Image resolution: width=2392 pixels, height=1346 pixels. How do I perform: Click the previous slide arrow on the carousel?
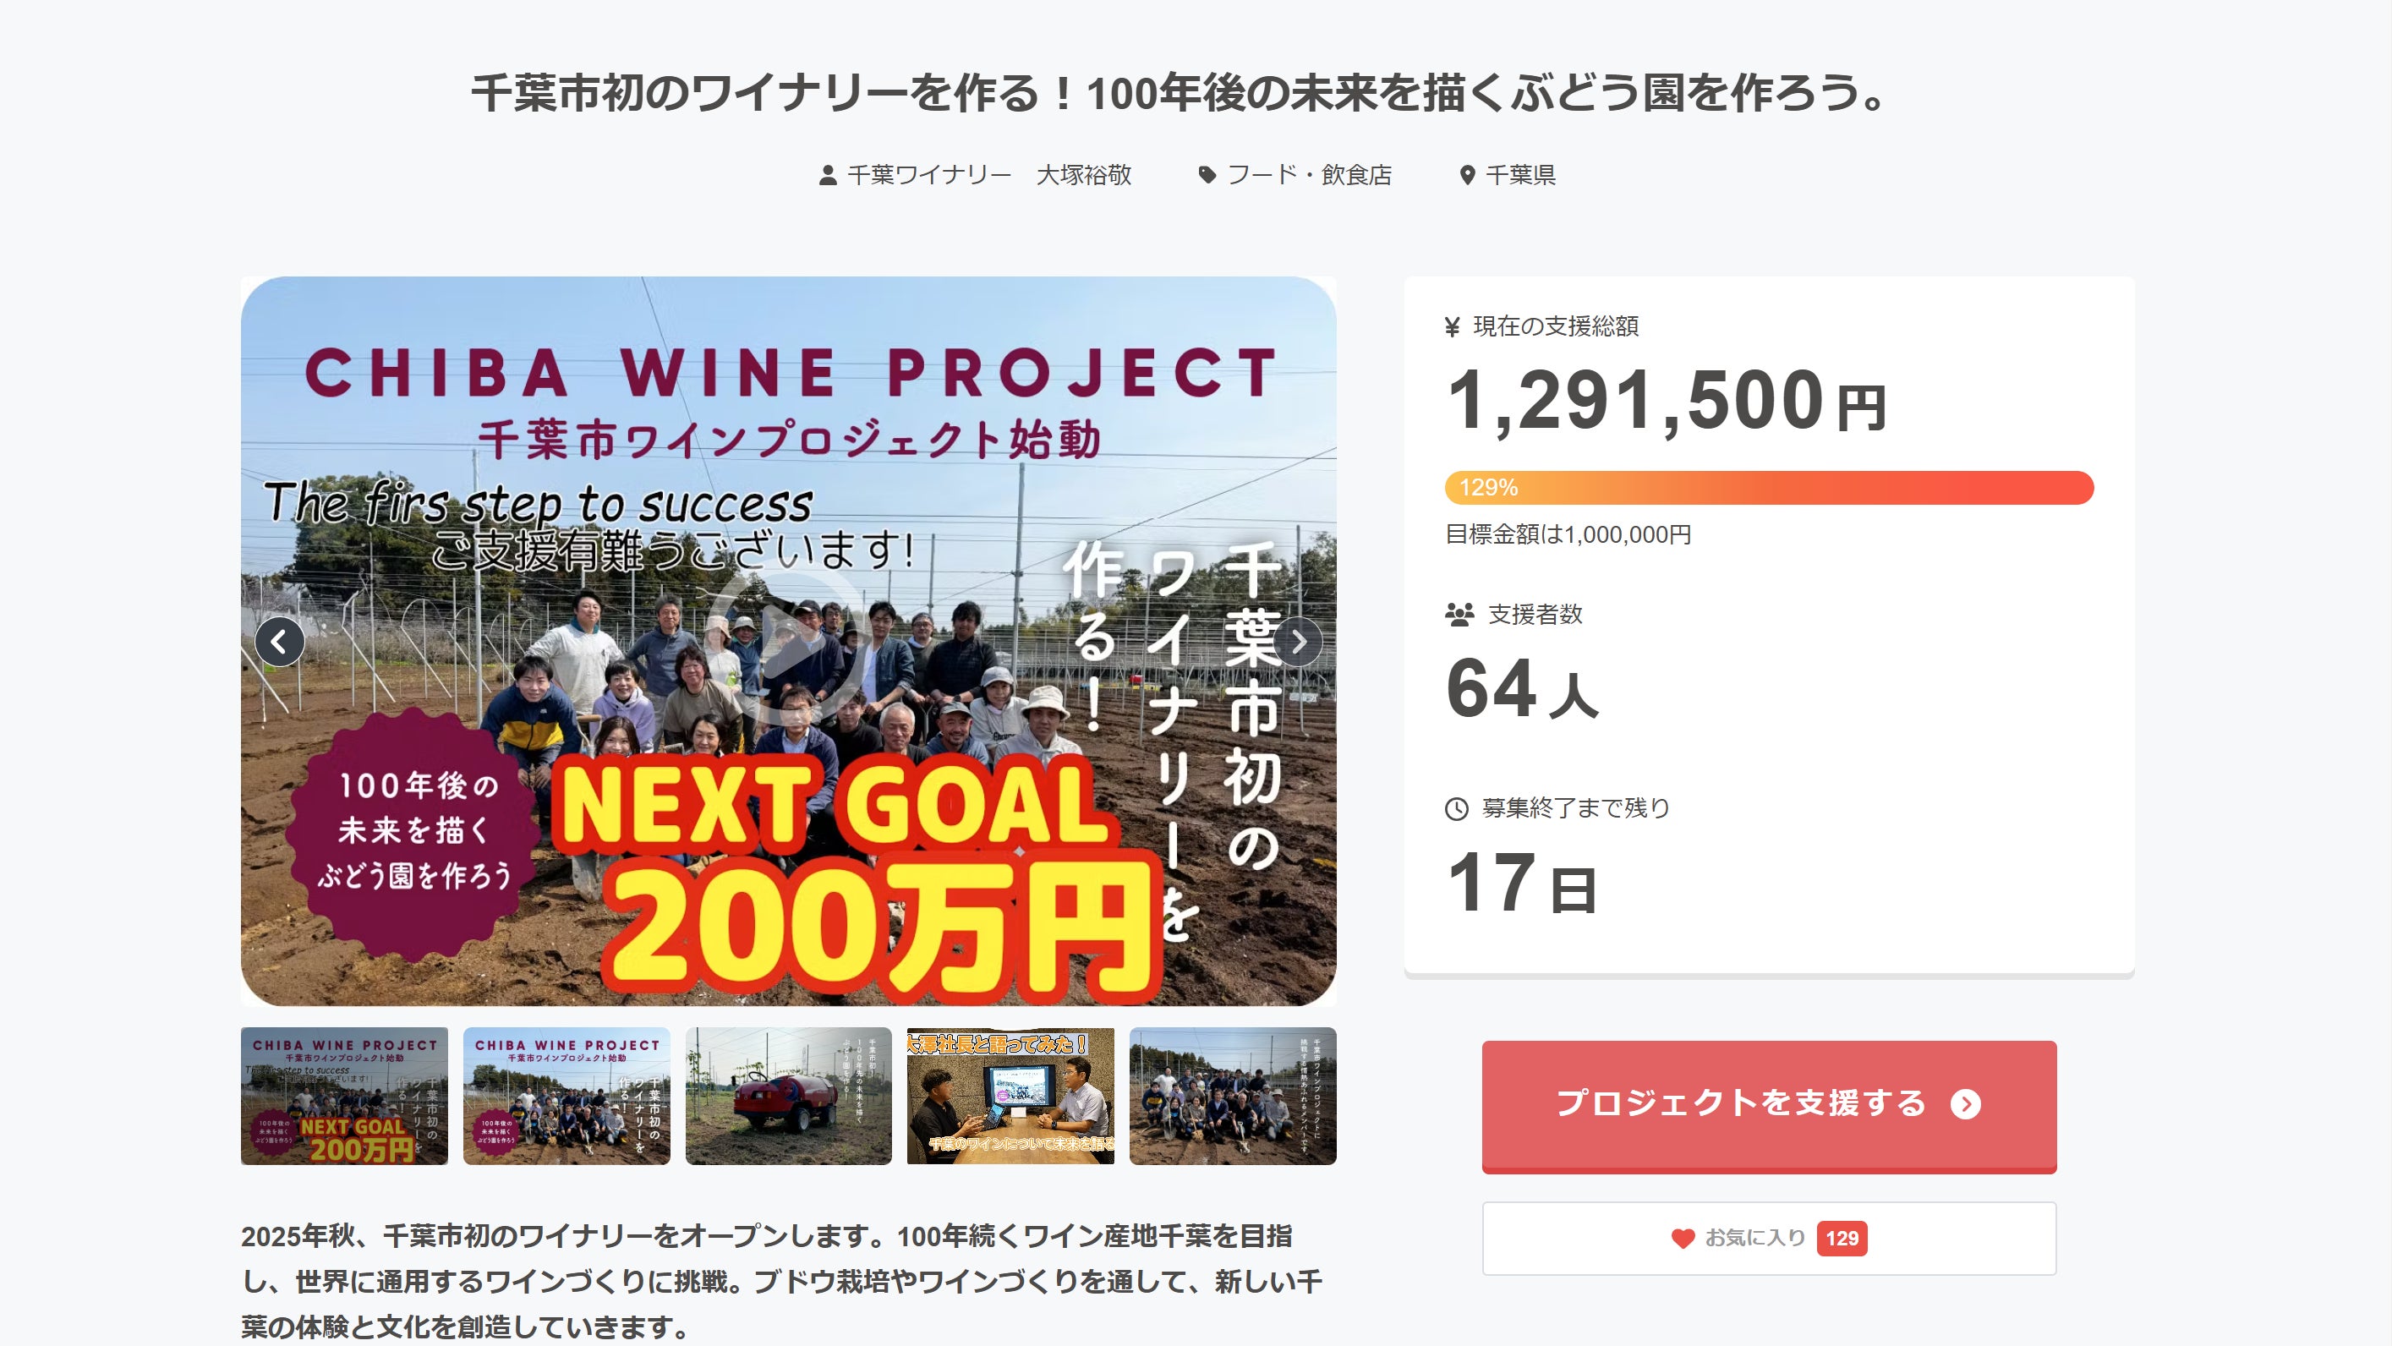[280, 642]
